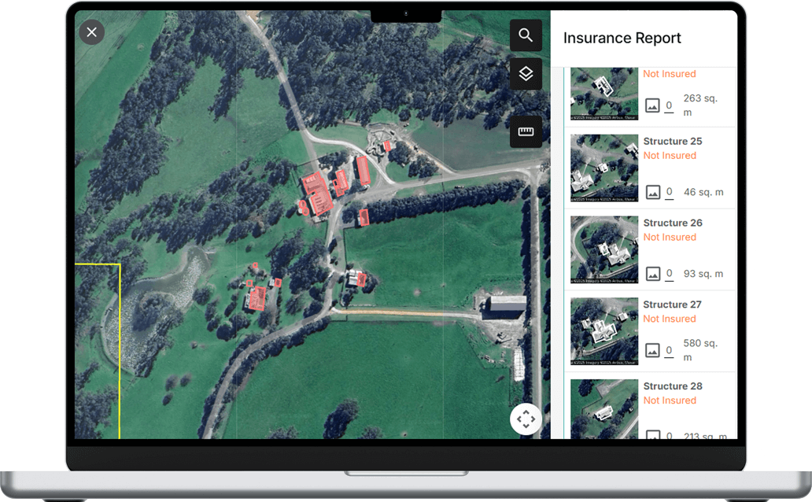This screenshot has width=812, height=502.
Task: Open the map layers button
Action: point(526,74)
